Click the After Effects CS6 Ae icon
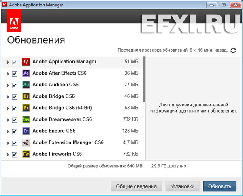The width and height of the screenshot is (243, 196). coord(26,73)
